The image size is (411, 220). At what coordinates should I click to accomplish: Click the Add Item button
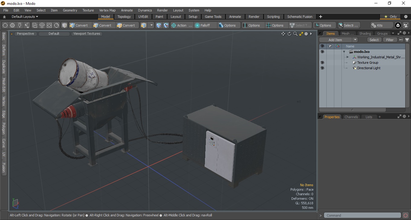(335, 40)
